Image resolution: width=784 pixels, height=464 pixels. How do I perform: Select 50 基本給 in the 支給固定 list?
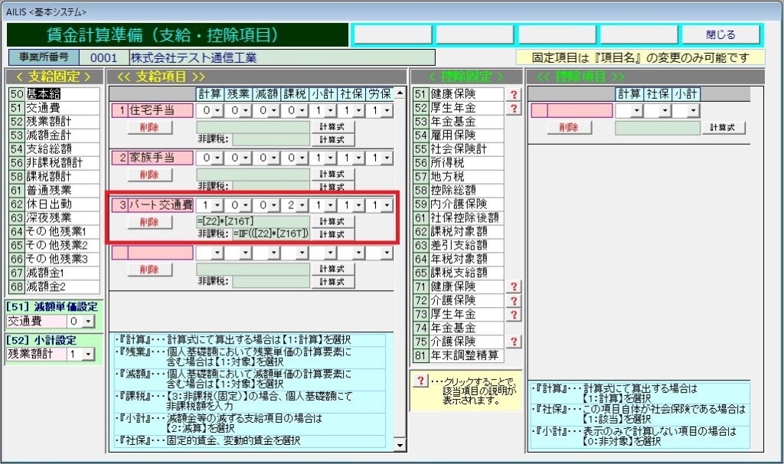pyautogui.click(x=54, y=94)
